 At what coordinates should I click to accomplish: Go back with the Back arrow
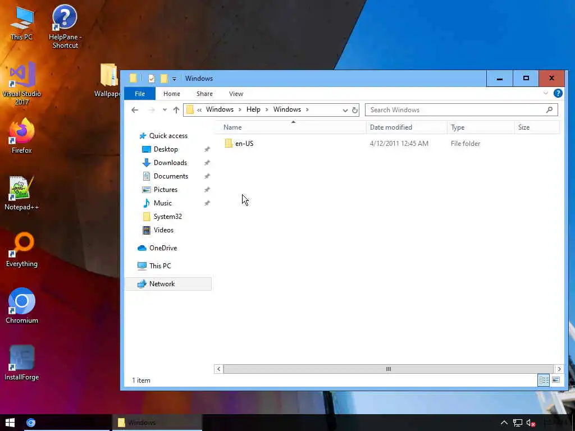(135, 110)
